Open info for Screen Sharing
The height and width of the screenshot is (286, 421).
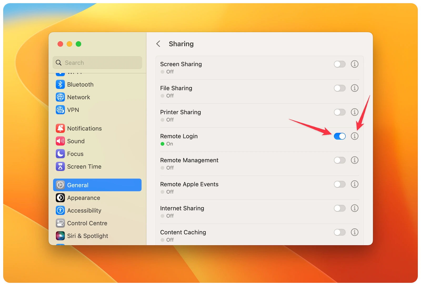pyautogui.click(x=354, y=64)
